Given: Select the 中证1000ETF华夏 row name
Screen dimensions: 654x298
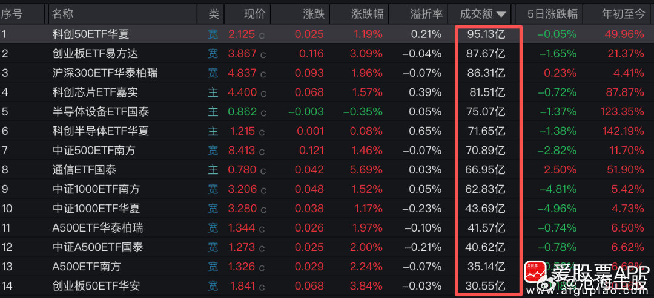Looking at the screenshot, I should click(96, 208).
